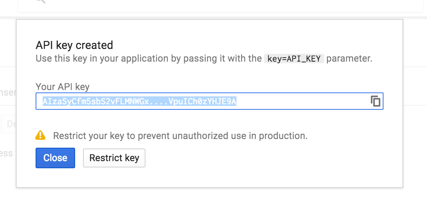This screenshot has height=203, width=427.
Task: Click the key=API_KEY code snippet
Action: [x=294, y=58]
